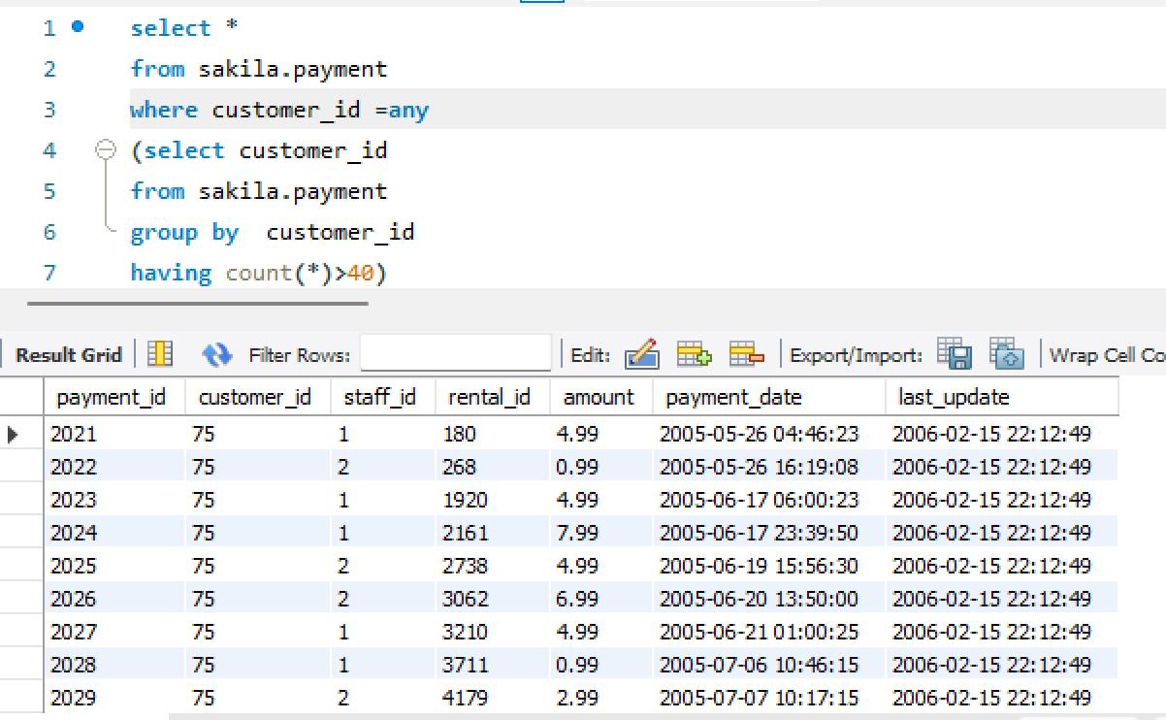Import records using the import file icon
1166x720 pixels.
[1006, 354]
